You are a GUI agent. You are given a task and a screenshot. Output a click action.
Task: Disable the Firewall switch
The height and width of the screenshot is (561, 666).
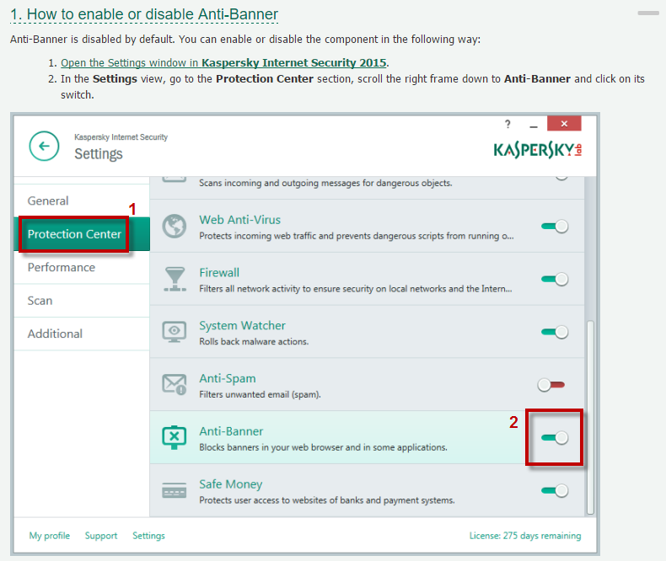click(555, 279)
